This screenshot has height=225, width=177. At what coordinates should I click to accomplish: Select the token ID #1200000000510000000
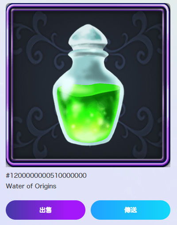click(x=46, y=176)
